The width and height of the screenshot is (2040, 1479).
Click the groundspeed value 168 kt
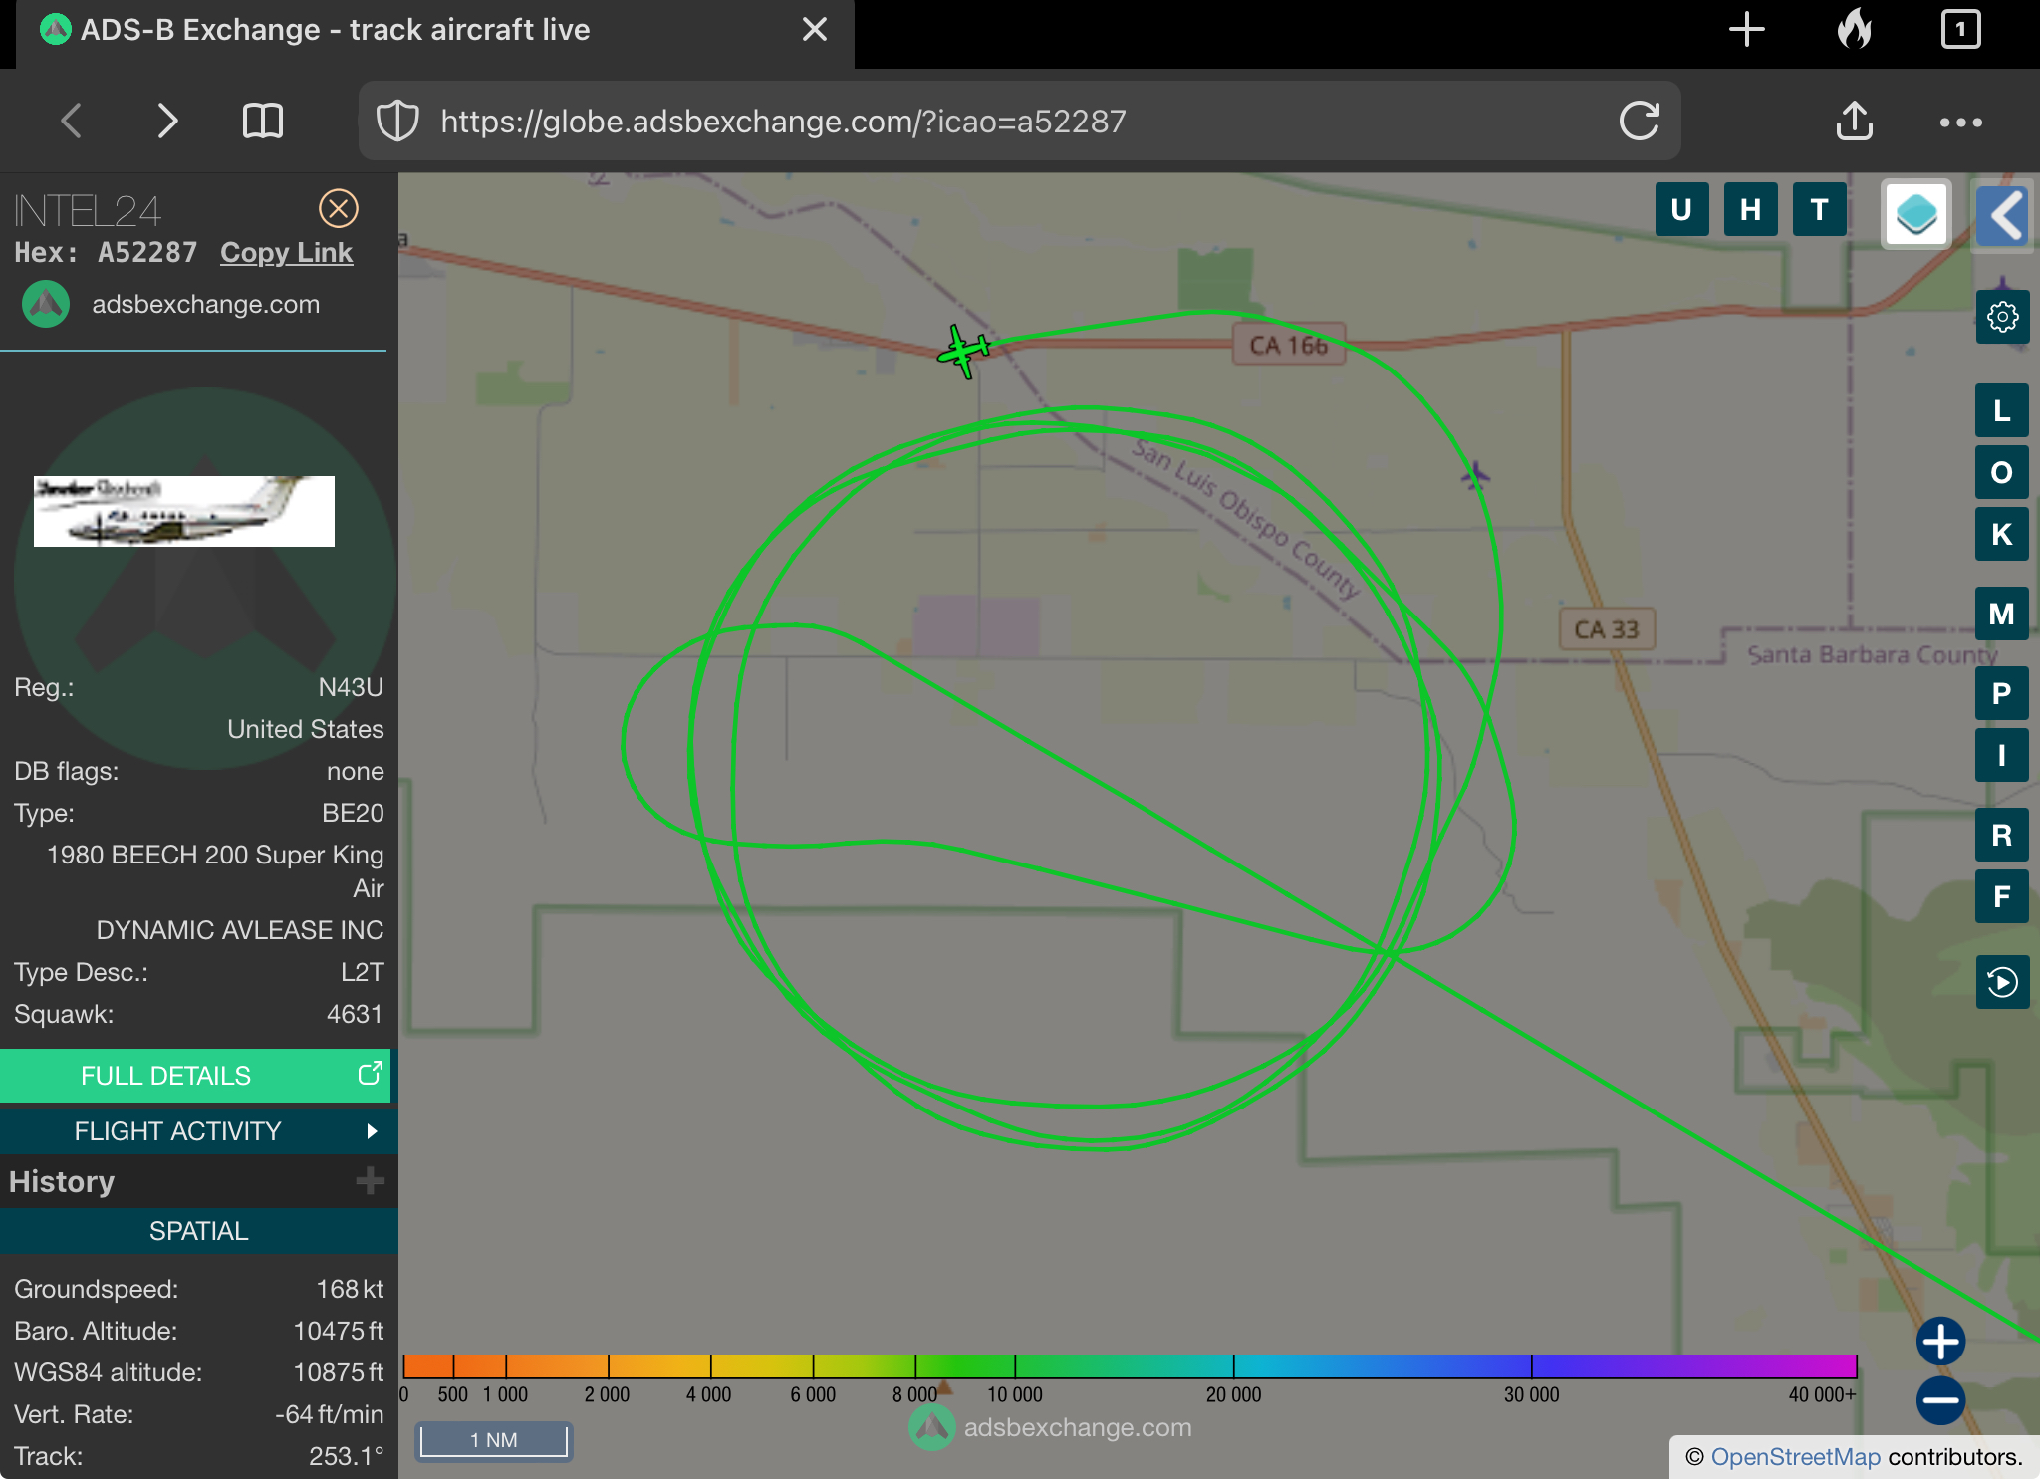coord(350,1289)
